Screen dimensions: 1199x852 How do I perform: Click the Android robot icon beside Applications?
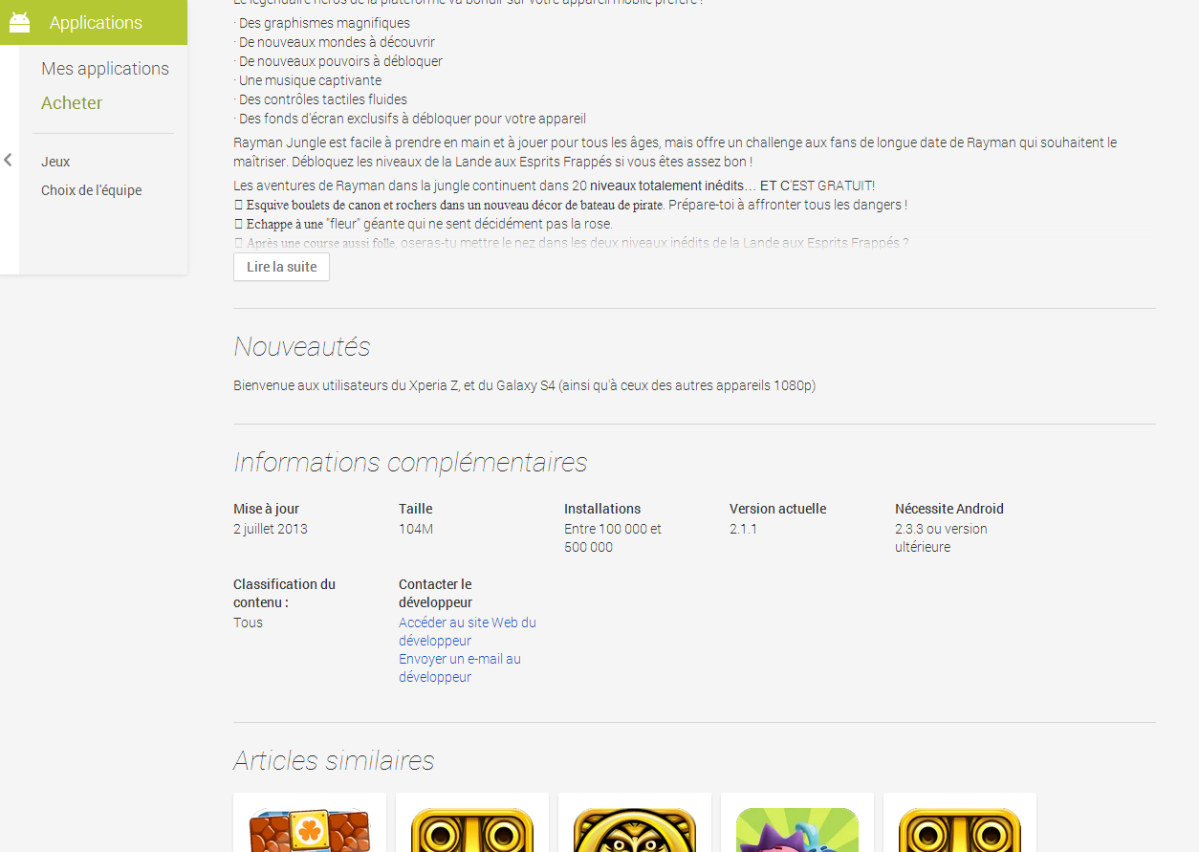[x=20, y=21]
